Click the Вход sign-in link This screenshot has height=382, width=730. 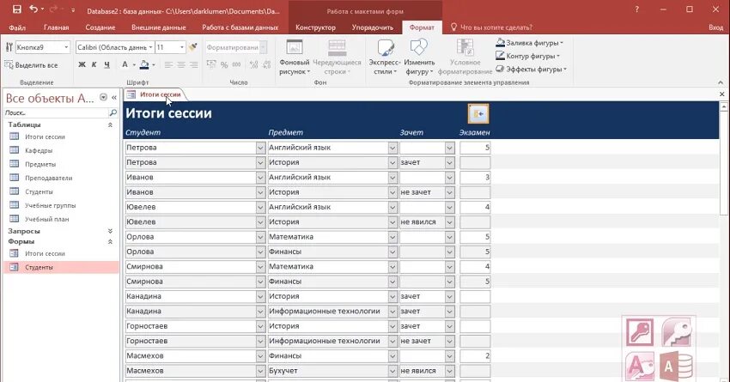tap(716, 27)
